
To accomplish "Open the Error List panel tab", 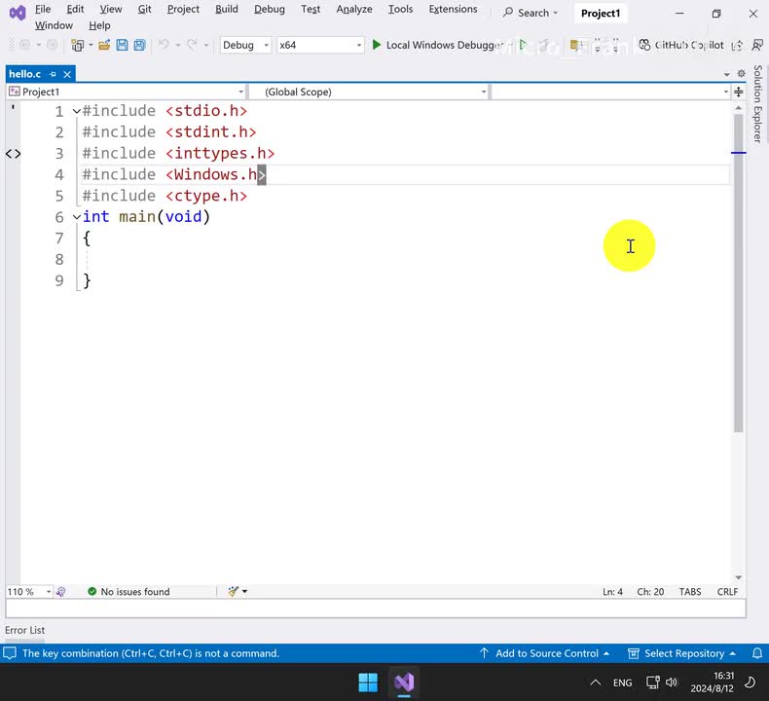I will click(25, 630).
